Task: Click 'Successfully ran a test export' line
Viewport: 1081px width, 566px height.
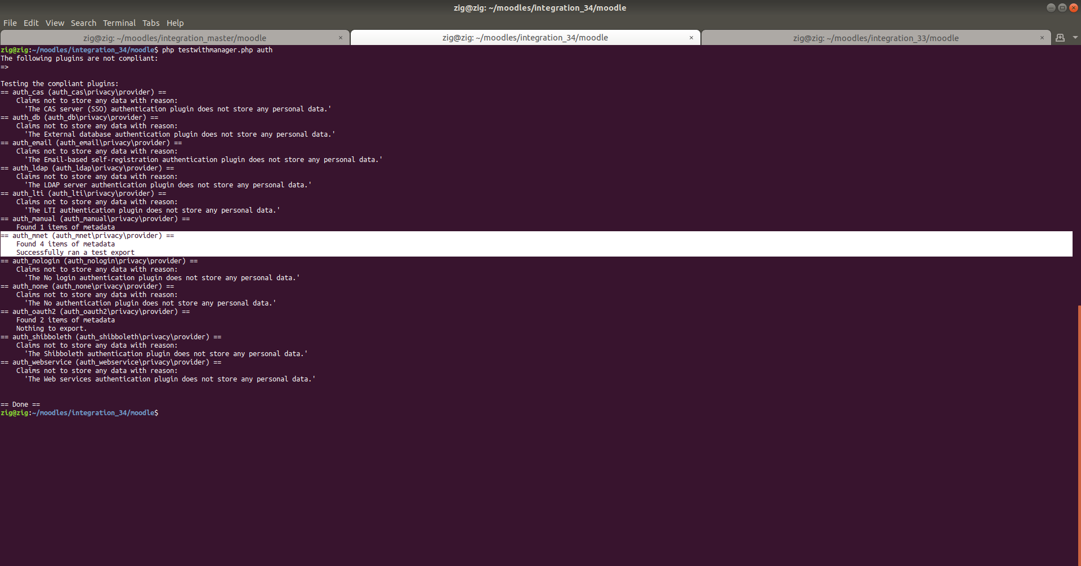Action: pos(75,253)
